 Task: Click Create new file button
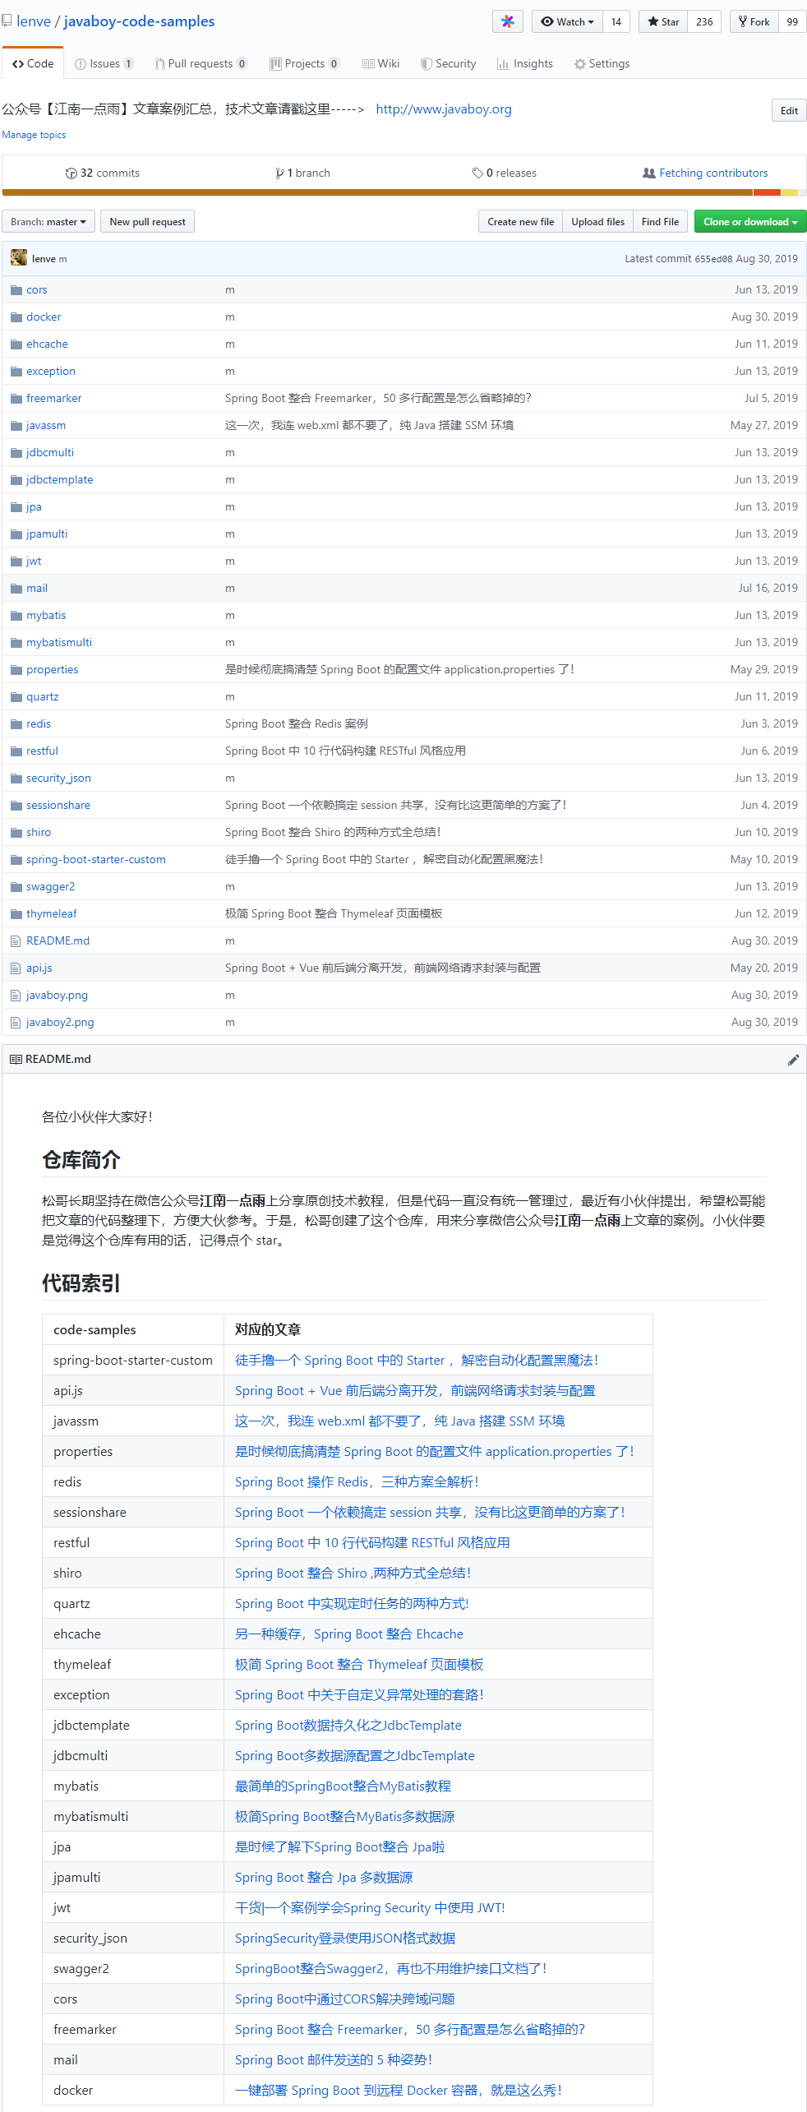pos(520,222)
